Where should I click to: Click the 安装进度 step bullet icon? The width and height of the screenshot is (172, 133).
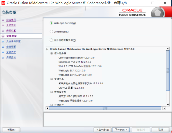[3, 52]
